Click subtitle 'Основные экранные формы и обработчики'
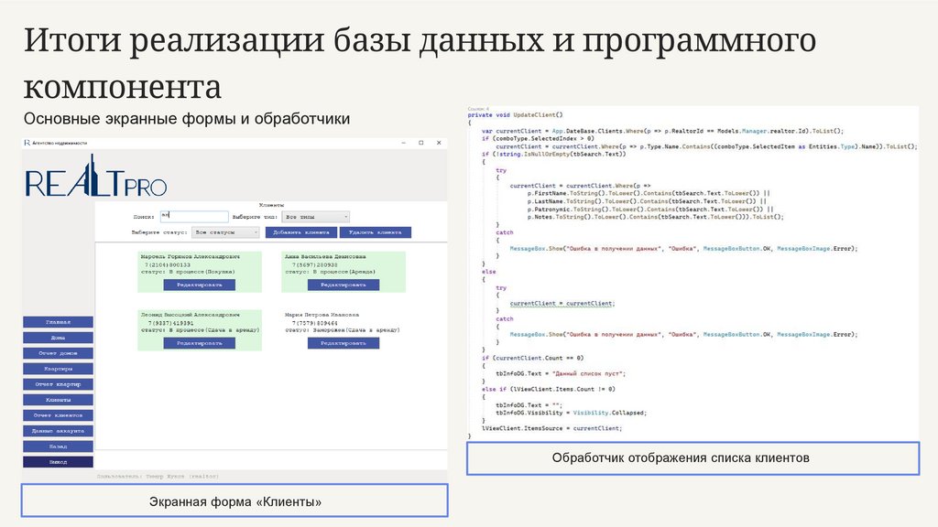The image size is (938, 527). point(187,118)
